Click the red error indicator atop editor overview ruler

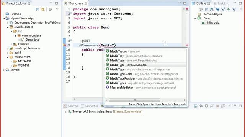click(187, 9)
